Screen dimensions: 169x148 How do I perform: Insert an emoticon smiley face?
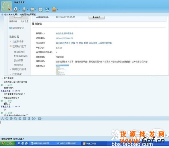7,118
